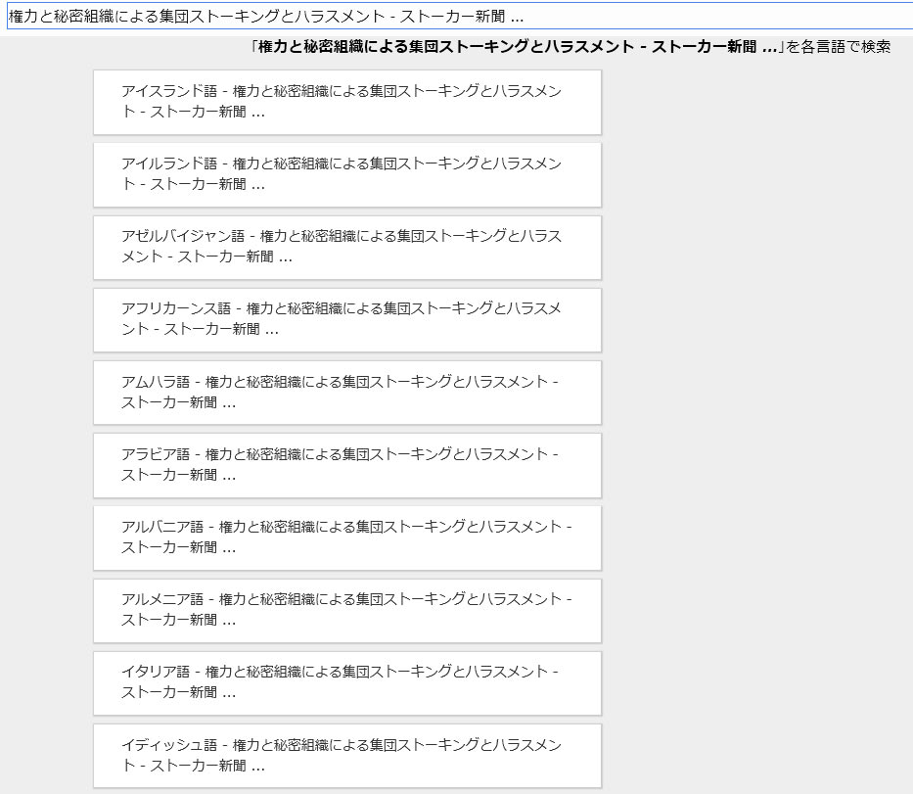913x794 pixels.
Task: Click the bold を各言語で検索 heading text
Action: click(x=571, y=47)
